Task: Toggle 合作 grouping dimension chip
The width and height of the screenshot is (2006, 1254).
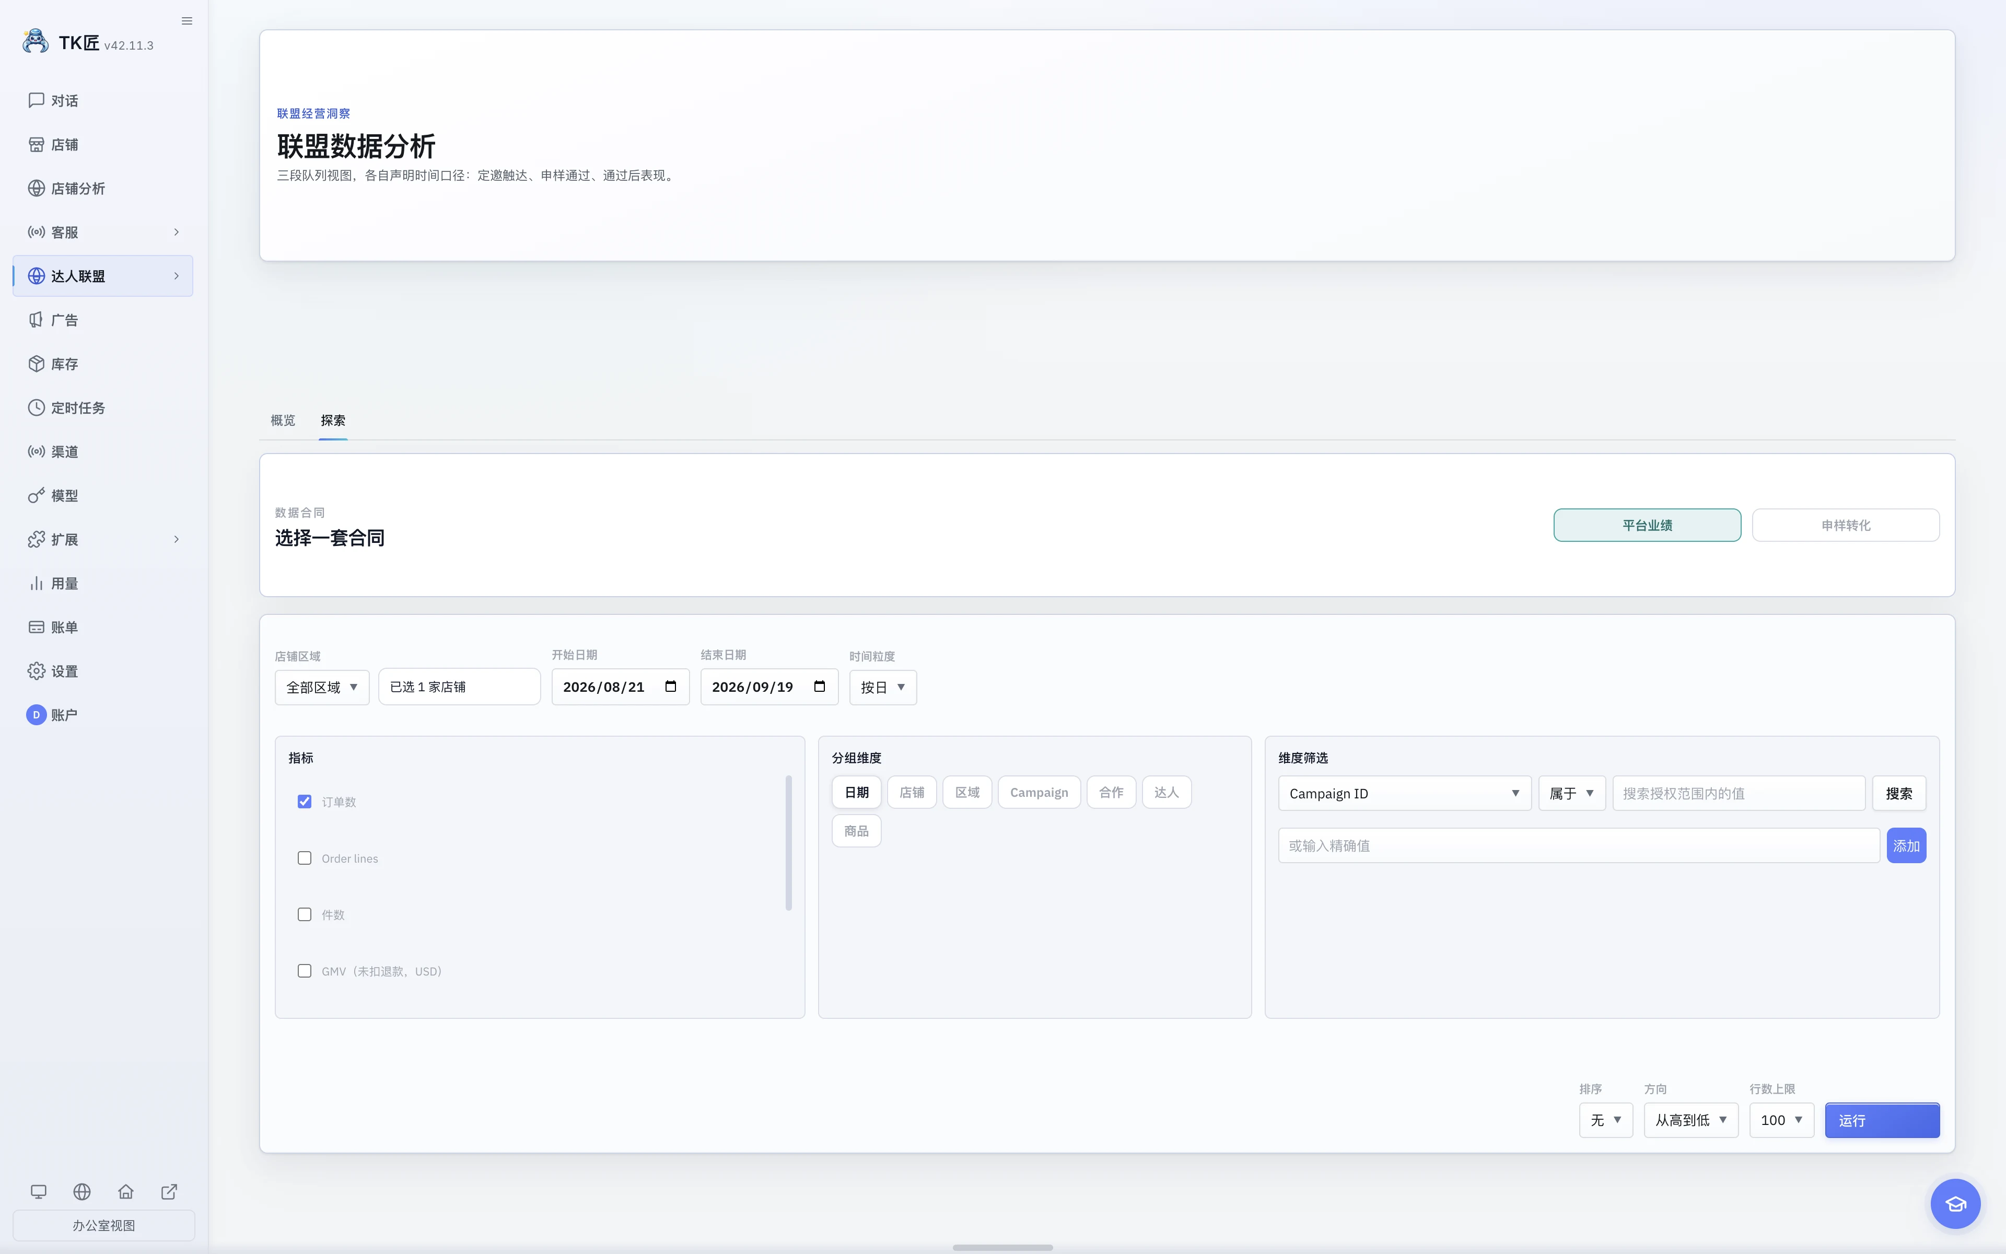Action: coord(1112,793)
